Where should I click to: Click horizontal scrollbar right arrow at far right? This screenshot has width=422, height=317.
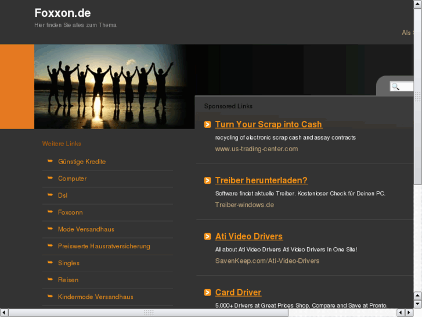(409, 313)
